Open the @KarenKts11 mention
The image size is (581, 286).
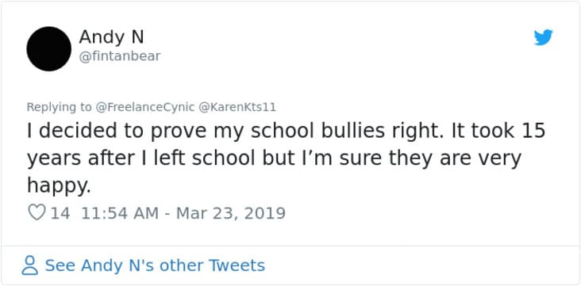tap(237, 107)
